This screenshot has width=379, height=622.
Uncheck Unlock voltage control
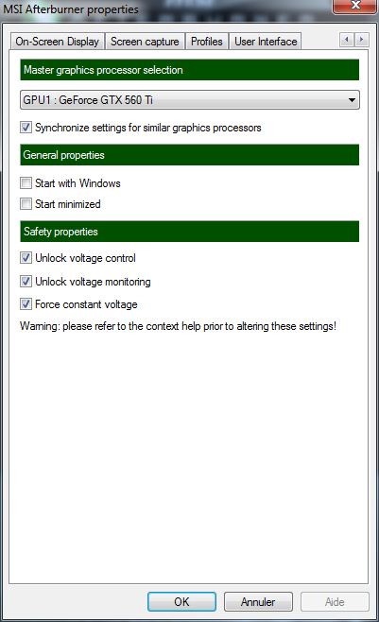click(x=26, y=258)
